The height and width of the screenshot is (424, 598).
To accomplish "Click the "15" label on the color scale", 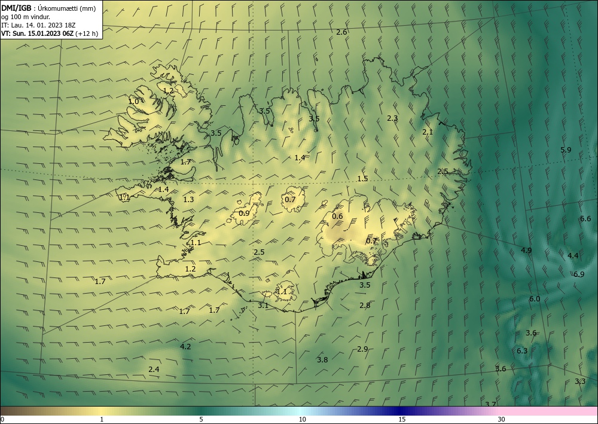I will click(x=402, y=419).
